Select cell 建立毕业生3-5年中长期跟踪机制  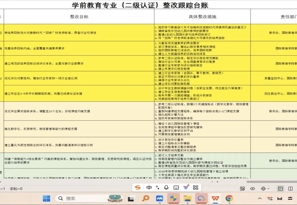click(79, 93)
